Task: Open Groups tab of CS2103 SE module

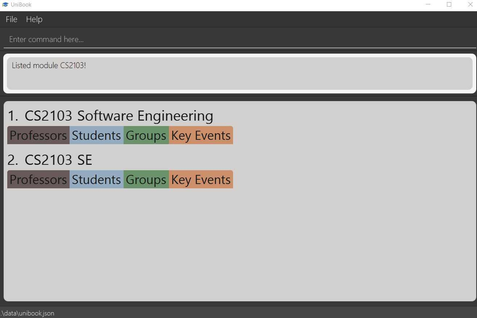Action: point(146,179)
